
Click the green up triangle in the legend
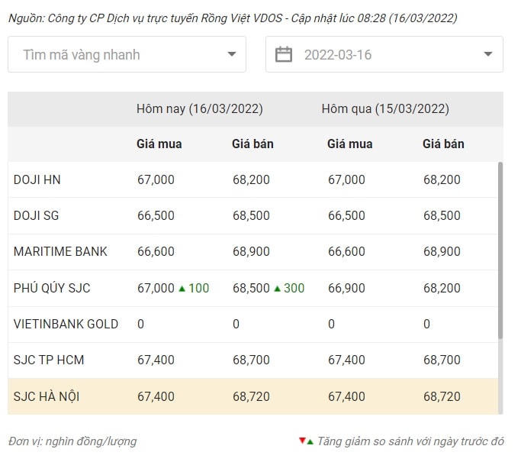tap(310, 442)
